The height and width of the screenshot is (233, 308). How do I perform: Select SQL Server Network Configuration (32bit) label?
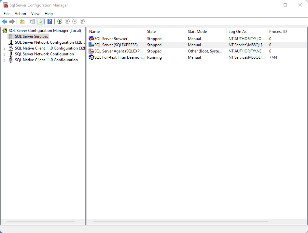pos(50,42)
